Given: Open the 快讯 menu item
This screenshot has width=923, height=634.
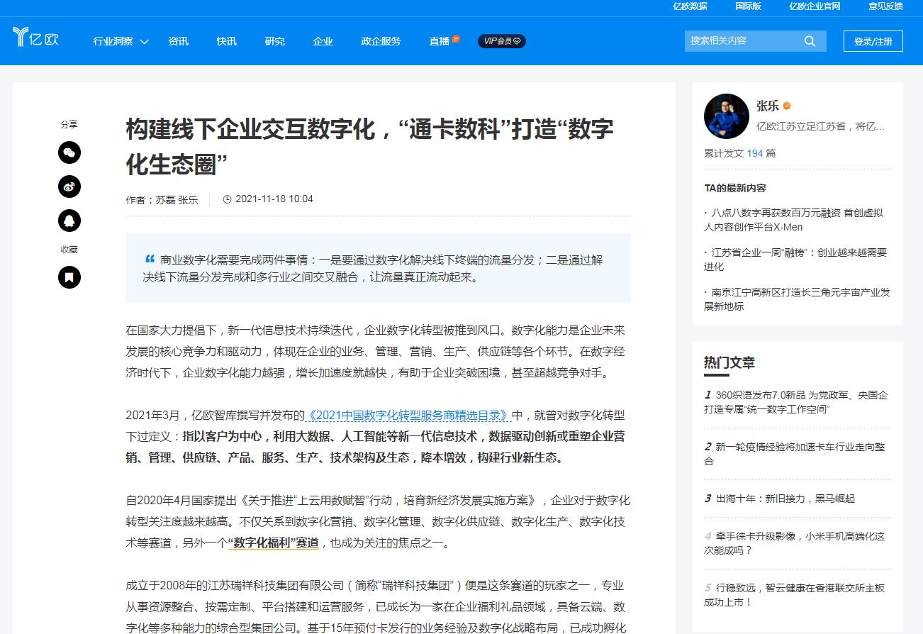Looking at the screenshot, I should pos(226,41).
